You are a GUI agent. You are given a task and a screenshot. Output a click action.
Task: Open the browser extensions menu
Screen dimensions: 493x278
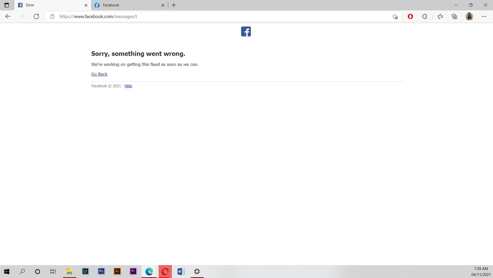click(424, 16)
